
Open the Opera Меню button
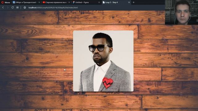[x=6, y=2]
